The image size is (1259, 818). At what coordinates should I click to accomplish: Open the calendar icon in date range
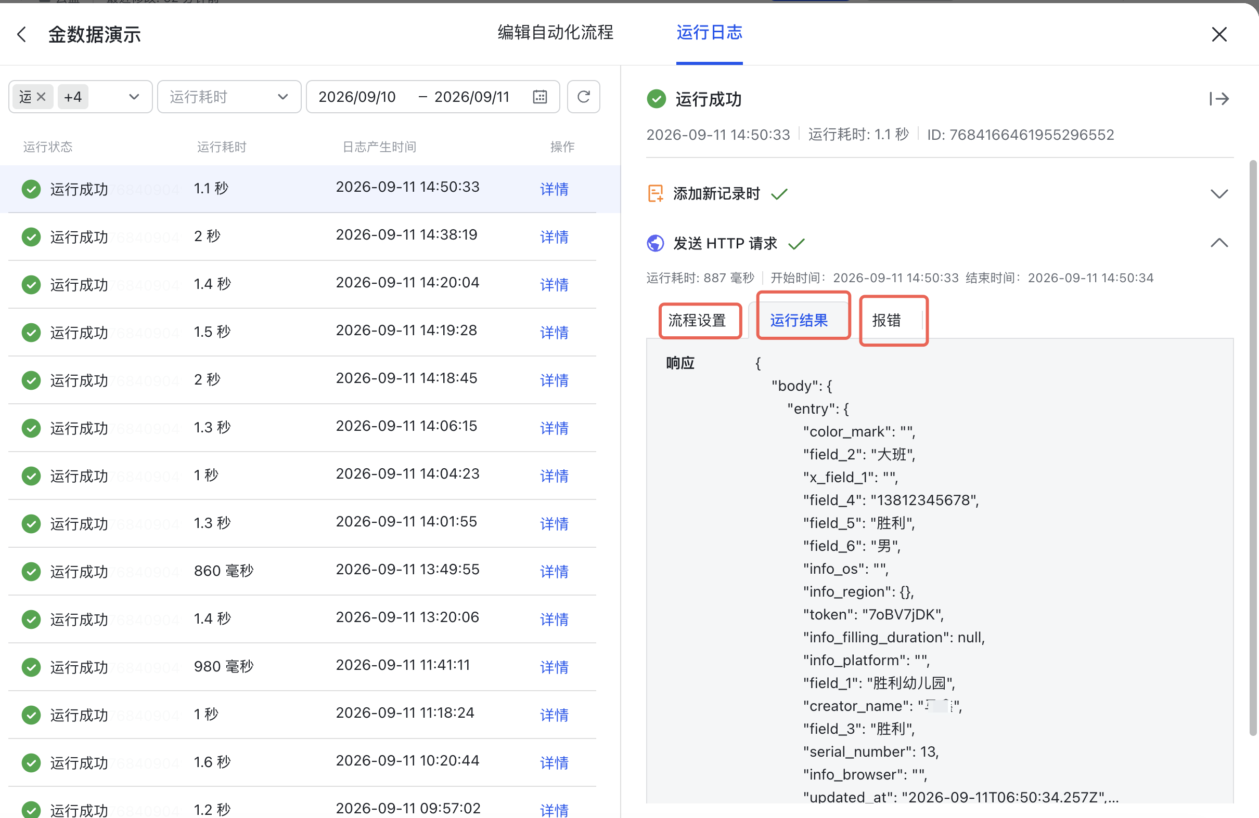(x=539, y=97)
